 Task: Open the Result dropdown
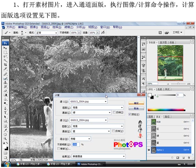(x=99, y=156)
